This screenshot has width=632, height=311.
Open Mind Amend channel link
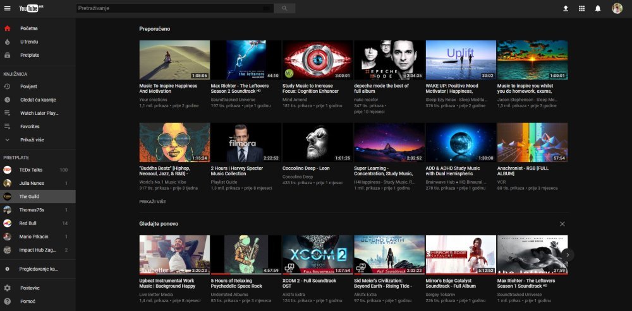coord(295,100)
